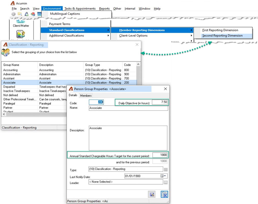258x204 pixels.
Task: Switch to the Details tab
Action: [73, 95]
